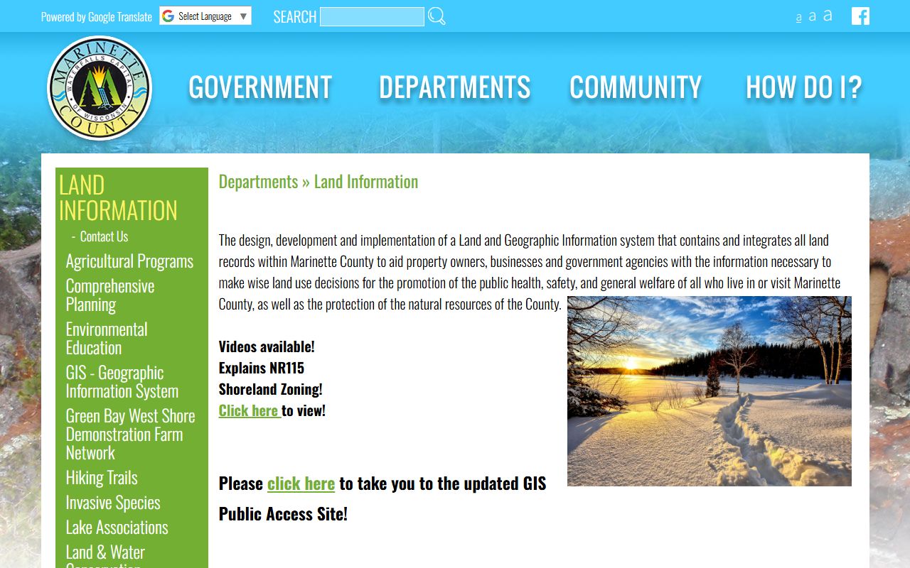Screen dimensions: 910x568
Task: Open the Departments menu
Action: 455,87
